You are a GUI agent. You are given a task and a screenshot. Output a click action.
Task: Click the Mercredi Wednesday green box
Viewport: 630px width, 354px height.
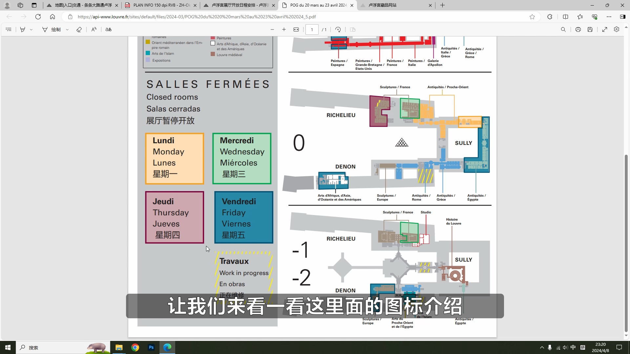pyautogui.click(x=242, y=159)
